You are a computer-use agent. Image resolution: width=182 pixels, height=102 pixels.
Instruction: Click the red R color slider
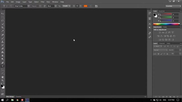pos(166,14)
